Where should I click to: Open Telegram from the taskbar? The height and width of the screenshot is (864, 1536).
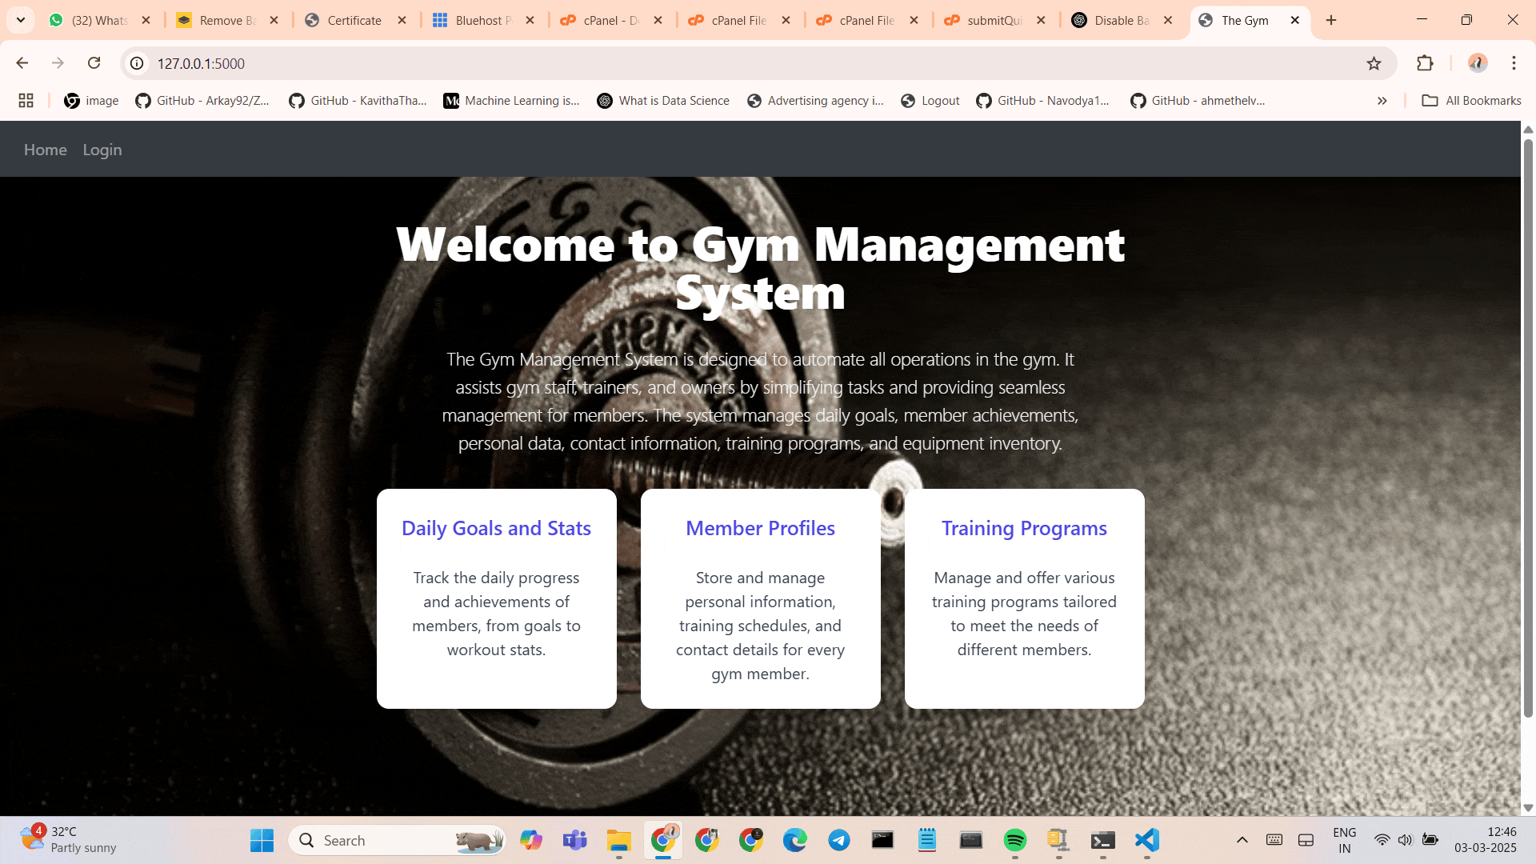click(x=838, y=840)
